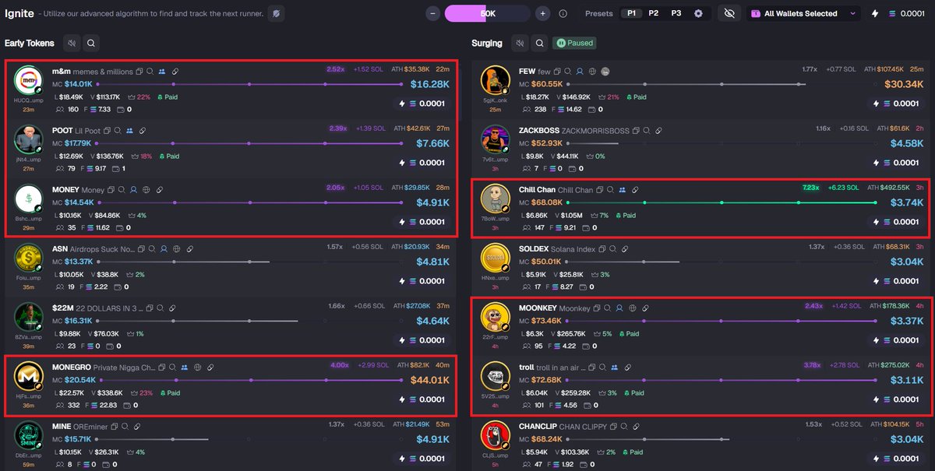Increase the 50K value with plus
Screen dimensions: 935x471
(x=543, y=13)
